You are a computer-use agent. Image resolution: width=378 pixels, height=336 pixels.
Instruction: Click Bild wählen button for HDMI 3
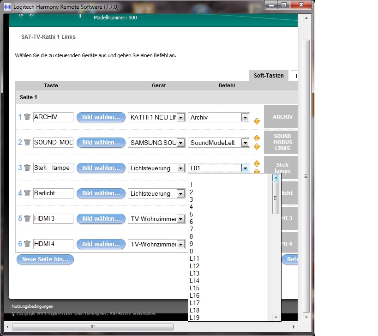(x=101, y=219)
